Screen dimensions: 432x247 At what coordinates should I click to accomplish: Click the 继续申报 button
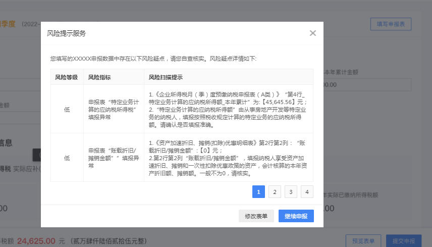pyautogui.click(x=296, y=216)
